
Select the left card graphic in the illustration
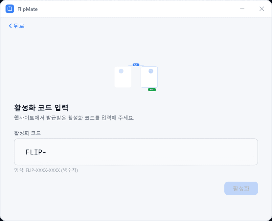click(123, 79)
